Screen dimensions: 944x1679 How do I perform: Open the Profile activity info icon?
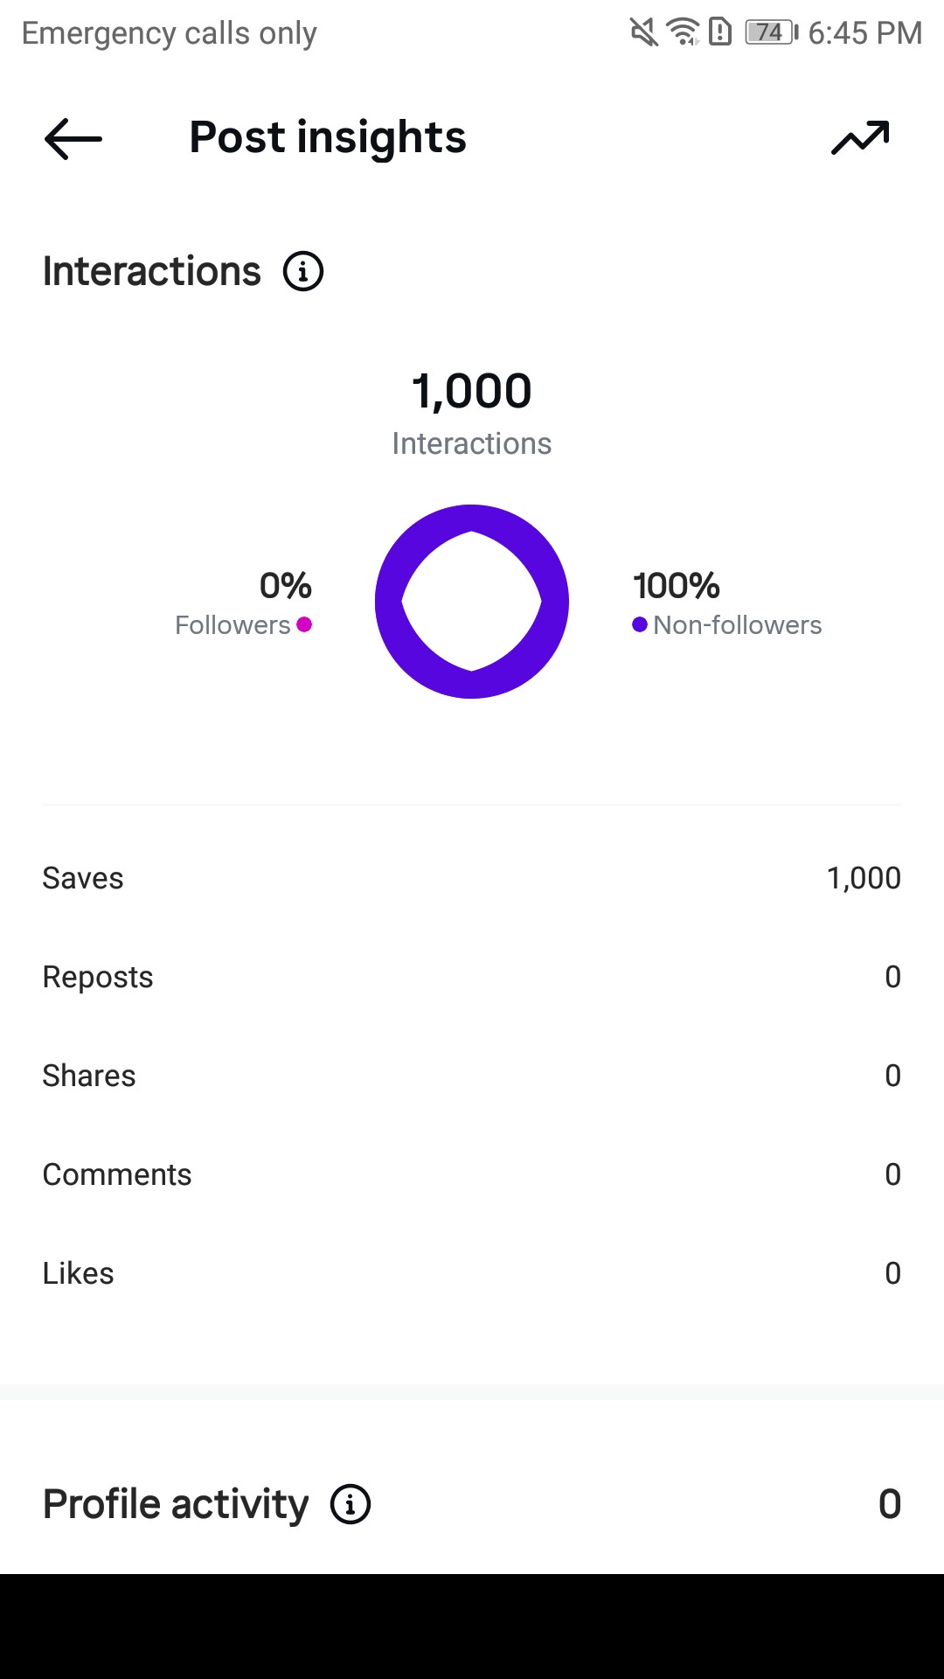tap(351, 1504)
